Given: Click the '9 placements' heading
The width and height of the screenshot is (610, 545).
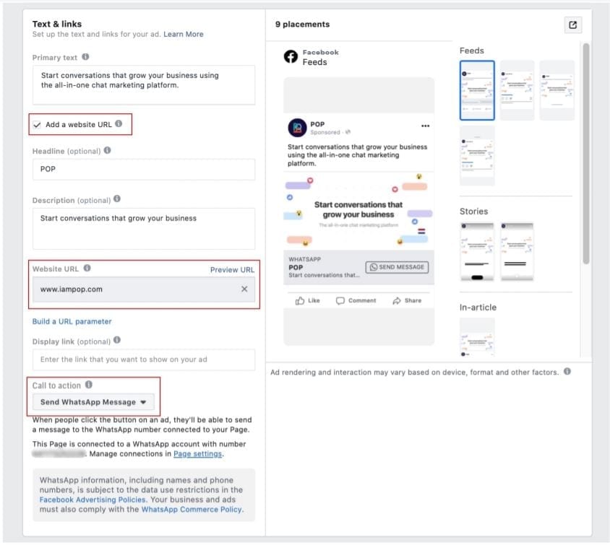Looking at the screenshot, I should coord(302,24).
